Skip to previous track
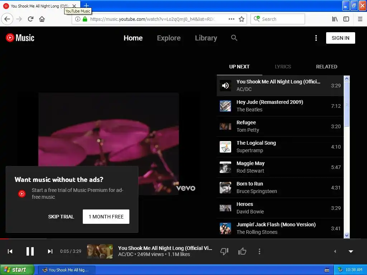 tap(10, 251)
